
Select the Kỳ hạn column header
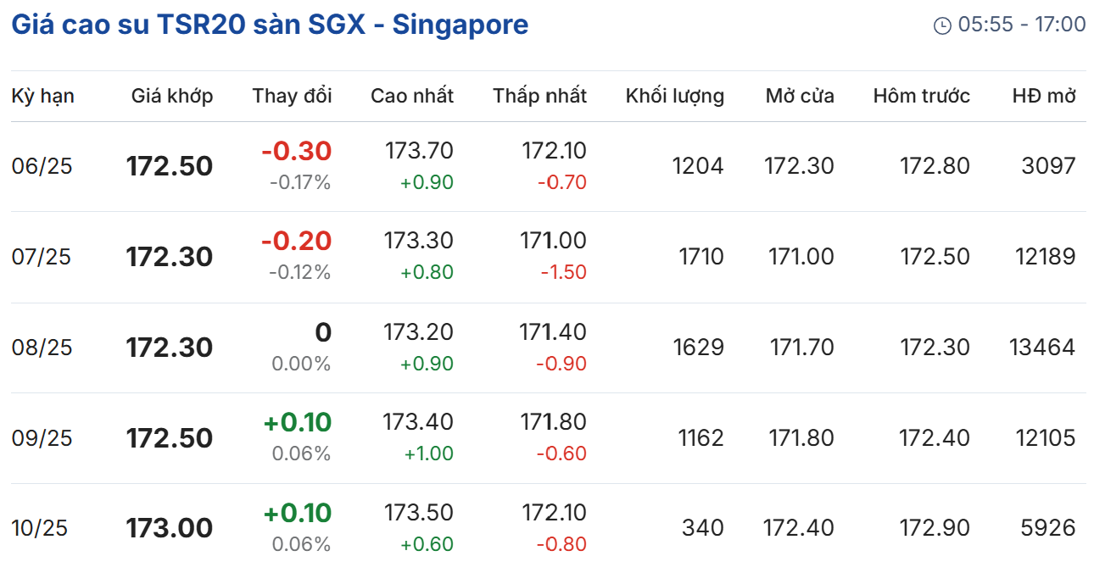(x=42, y=96)
